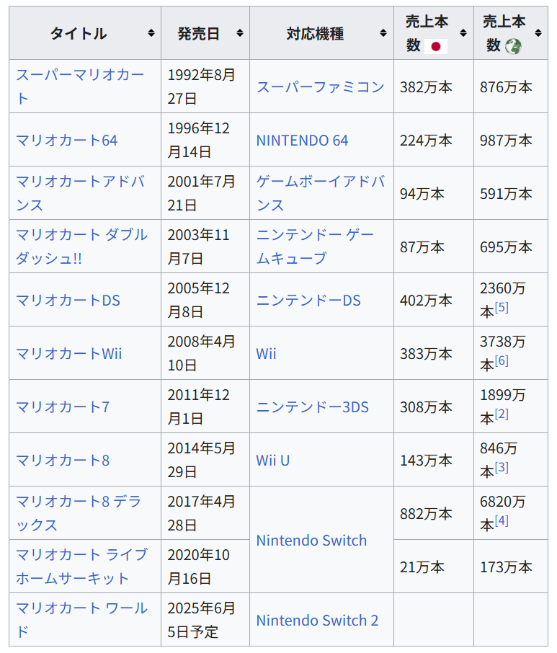Open the マリオカートWii title link
The image size is (557, 653).
tap(68, 354)
